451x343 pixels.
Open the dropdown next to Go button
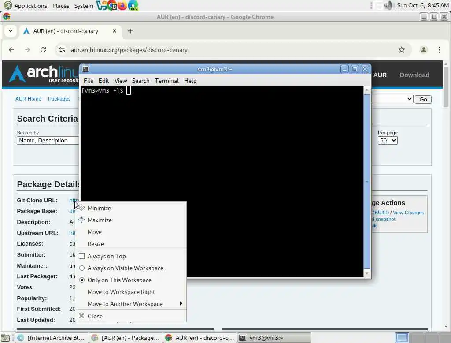click(x=392, y=99)
